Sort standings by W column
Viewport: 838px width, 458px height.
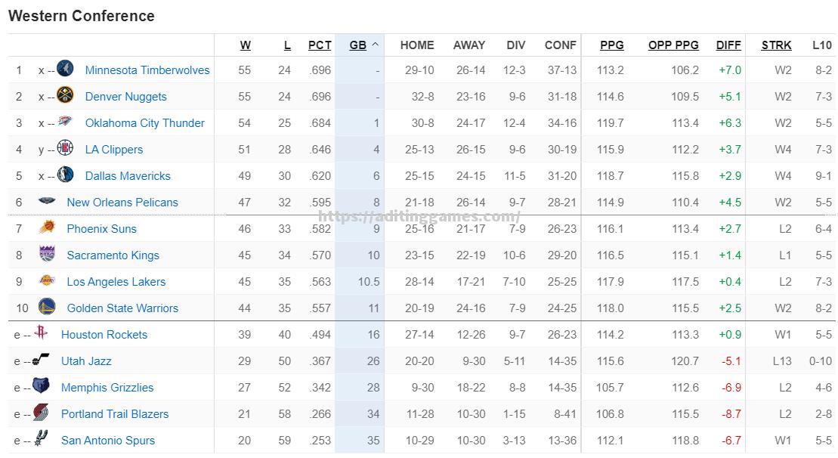pos(246,45)
